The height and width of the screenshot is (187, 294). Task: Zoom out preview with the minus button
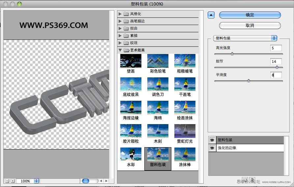pyautogui.click(x=7, y=181)
